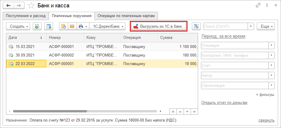The width and height of the screenshot is (281, 128).
Task: Click the Период: за все время link
Action: tap(223, 36)
